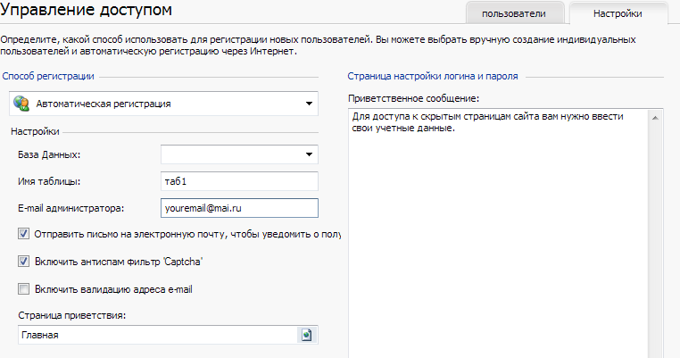Click the Включить валидацию адреса e-mail label
This screenshot has height=358, width=680.
(x=113, y=289)
